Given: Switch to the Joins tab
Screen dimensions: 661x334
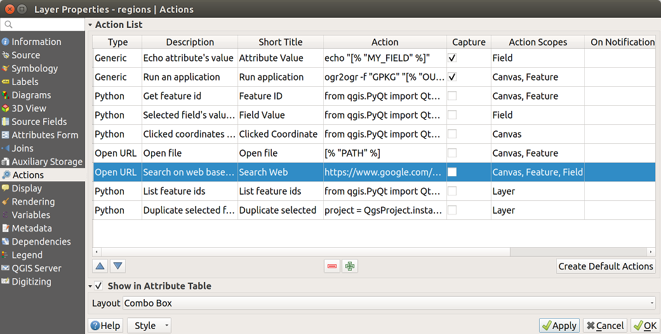Looking at the screenshot, I should 22,148.
